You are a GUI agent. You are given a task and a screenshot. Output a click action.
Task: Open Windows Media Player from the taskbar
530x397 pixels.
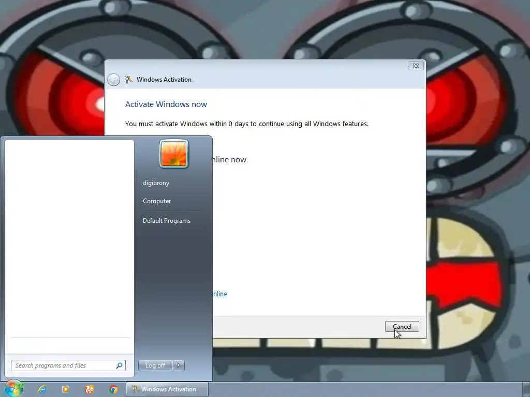pyautogui.click(x=66, y=389)
